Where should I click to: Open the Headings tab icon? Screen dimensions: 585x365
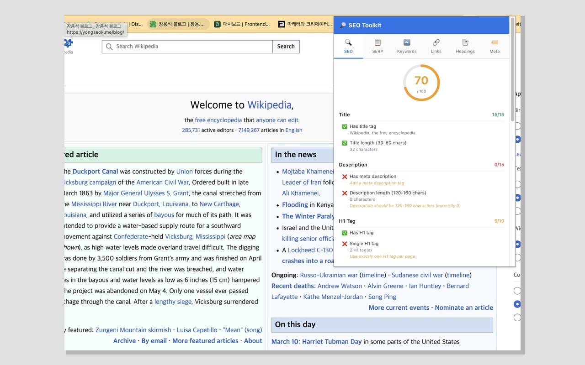click(465, 42)
